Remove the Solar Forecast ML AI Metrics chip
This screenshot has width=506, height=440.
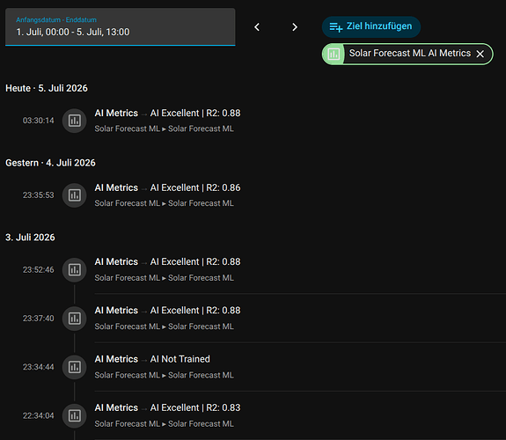480,54
